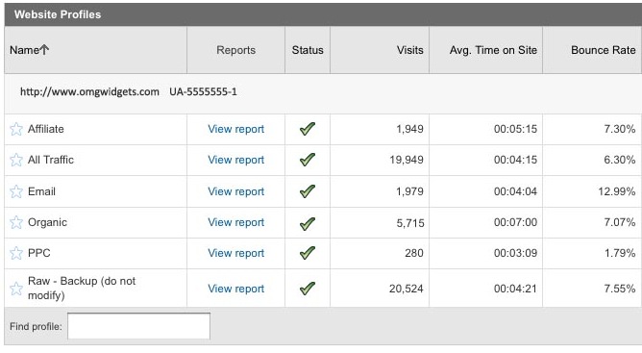Screen dimensions: 642x353
Task: Open View report for Raw - Backup
Action: coord(235,289)
